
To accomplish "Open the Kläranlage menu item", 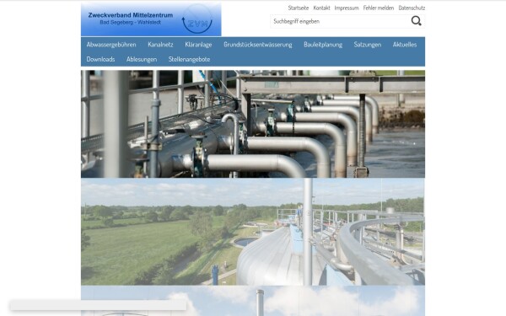I will pyautogui.click(x=198, y=45).
